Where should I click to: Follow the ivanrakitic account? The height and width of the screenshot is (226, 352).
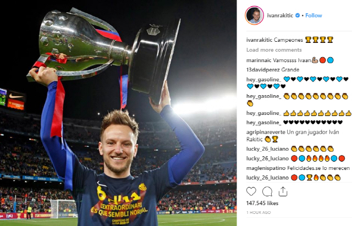pos(313,15)
